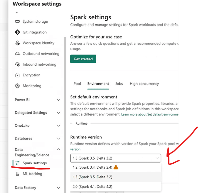Screen dimensions: 198x193
Task: Open Monitoring settings
Action: click(32, 86)
